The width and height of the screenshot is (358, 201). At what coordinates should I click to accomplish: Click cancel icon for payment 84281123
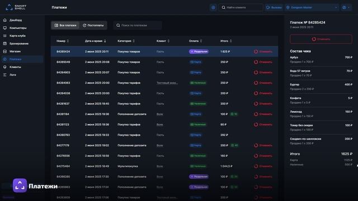tap(256, 125)
